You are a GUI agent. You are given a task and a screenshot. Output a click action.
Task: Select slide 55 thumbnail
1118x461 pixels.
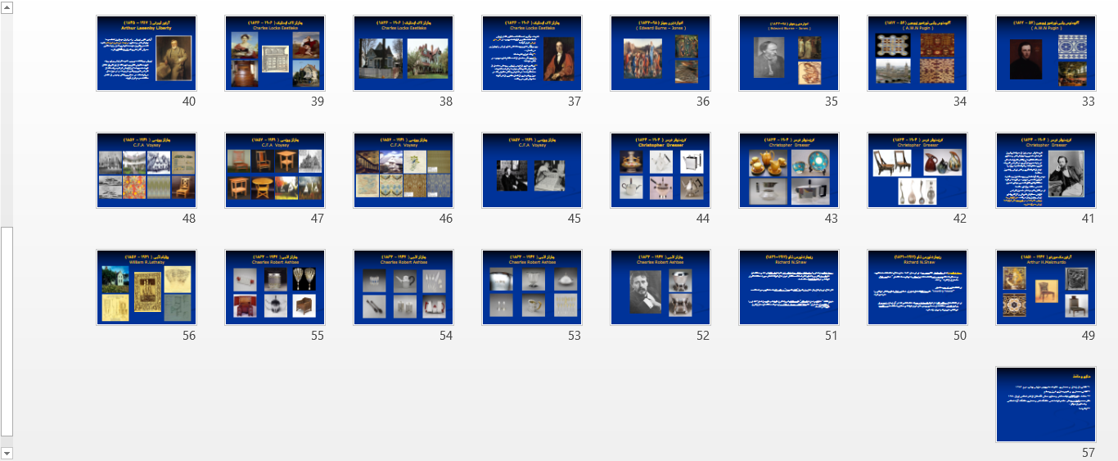[x=274, y=287]
